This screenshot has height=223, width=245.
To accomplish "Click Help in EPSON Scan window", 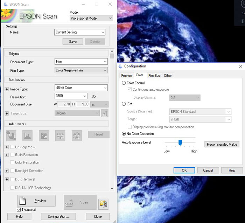I will coord(19,216).
